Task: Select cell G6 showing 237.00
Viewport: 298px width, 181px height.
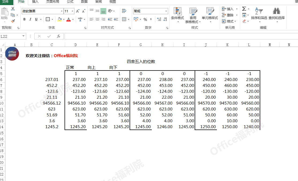Action: pos(141,80)
